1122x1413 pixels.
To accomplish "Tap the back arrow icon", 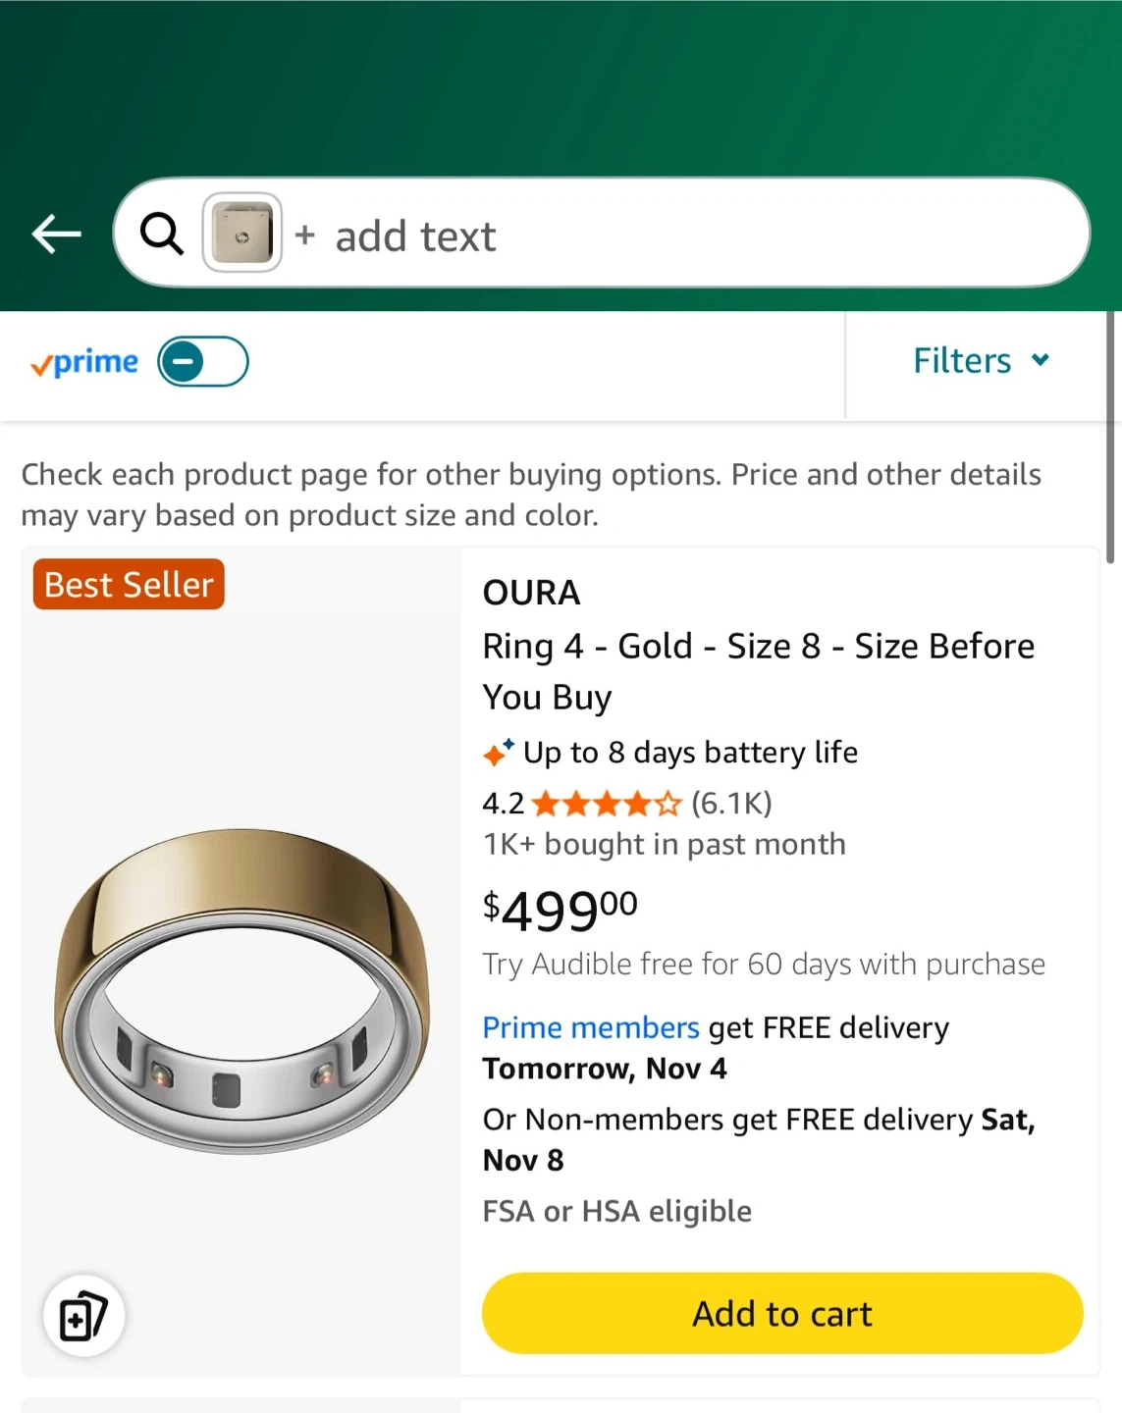I will tap(56, 235).
